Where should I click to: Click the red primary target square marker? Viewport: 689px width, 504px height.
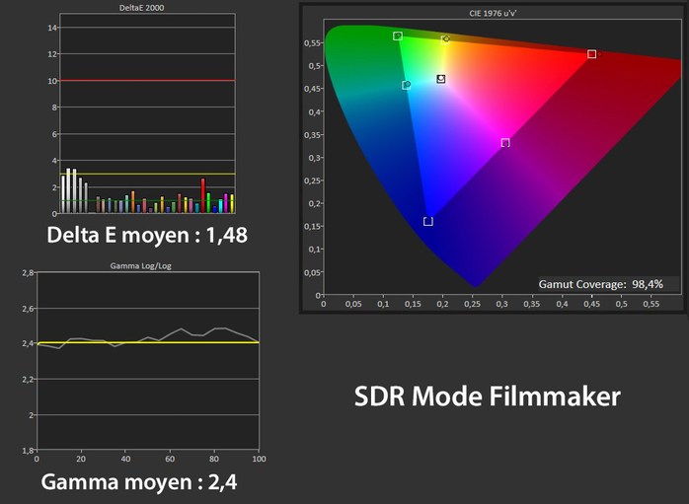point(592,54)
